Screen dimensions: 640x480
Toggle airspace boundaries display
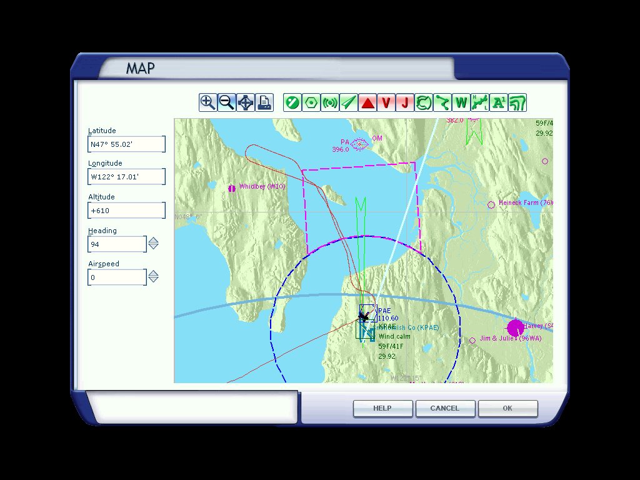(424, 102)
